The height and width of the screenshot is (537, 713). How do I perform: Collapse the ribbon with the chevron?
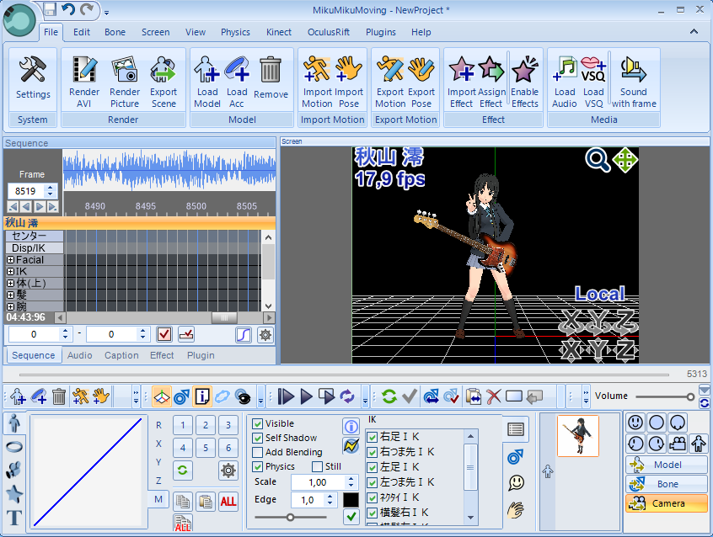[x=694, y=31]
